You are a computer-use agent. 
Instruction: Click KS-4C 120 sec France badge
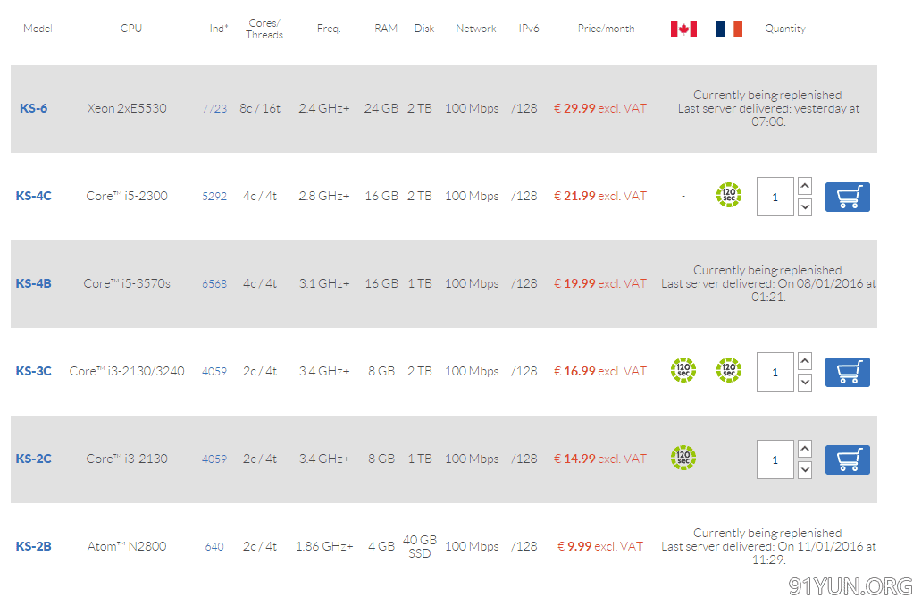pyautogui.click(x=728, y=195)
